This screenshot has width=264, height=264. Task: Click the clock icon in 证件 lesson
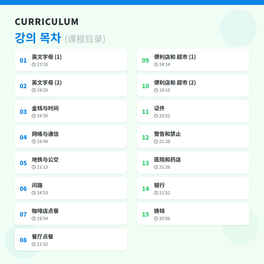coord(156,116)
